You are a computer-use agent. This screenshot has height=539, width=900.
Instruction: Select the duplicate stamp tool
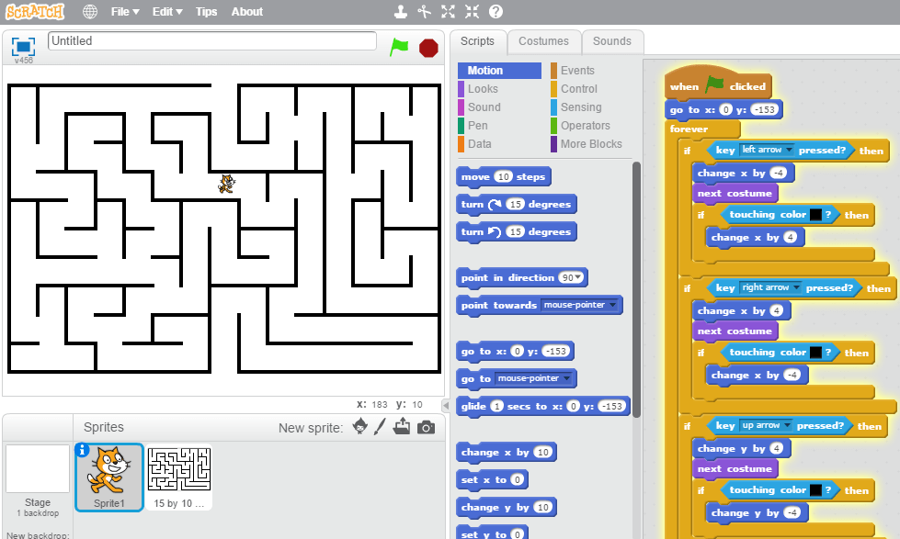click(x=401, y=11)
